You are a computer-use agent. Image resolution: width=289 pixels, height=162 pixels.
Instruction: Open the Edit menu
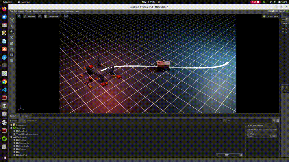[16, 11]
